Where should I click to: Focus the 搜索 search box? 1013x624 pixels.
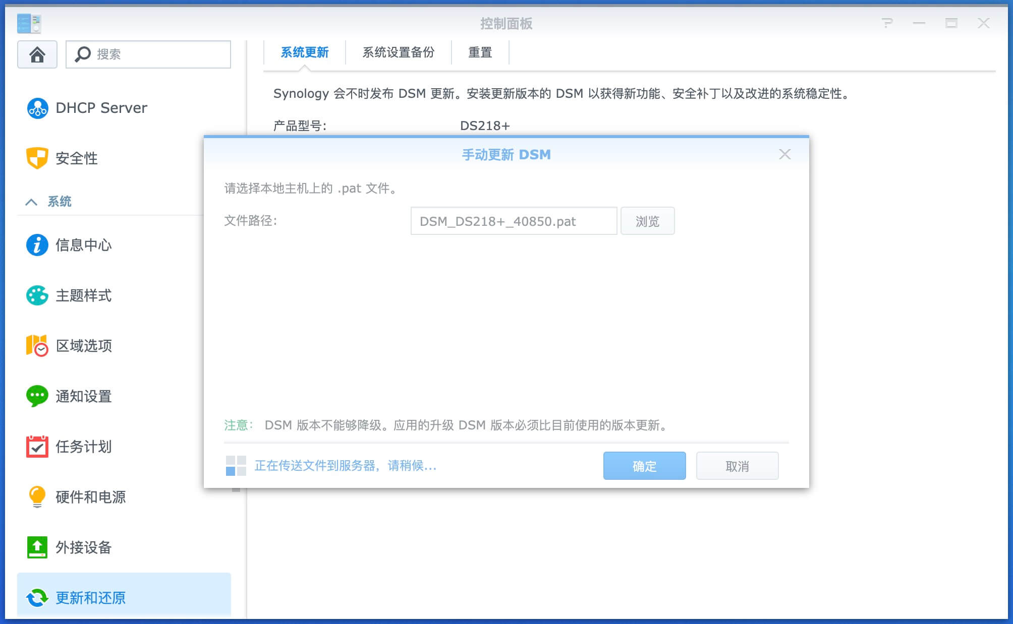(148, 54)
